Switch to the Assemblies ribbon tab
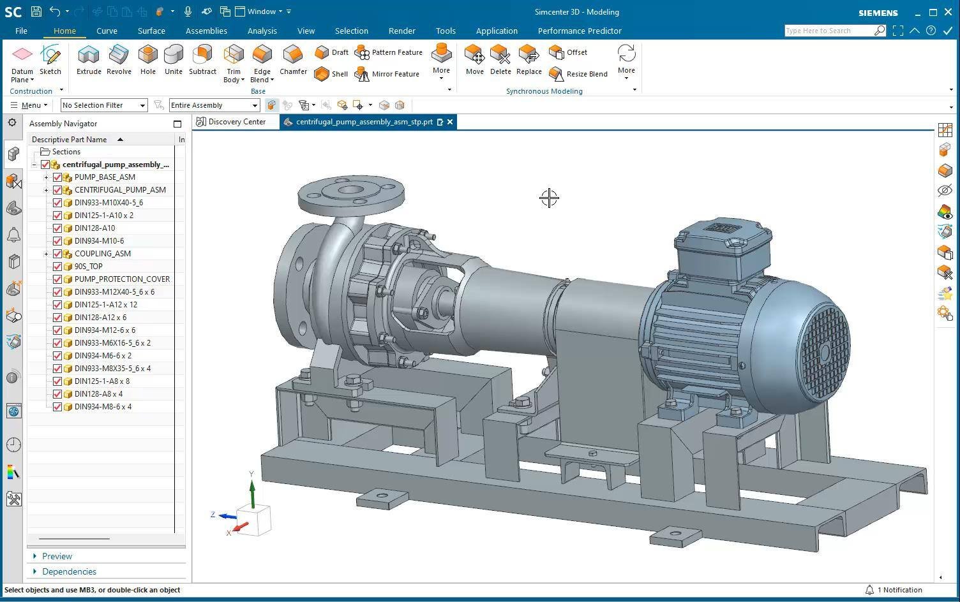 coord(206,31)
